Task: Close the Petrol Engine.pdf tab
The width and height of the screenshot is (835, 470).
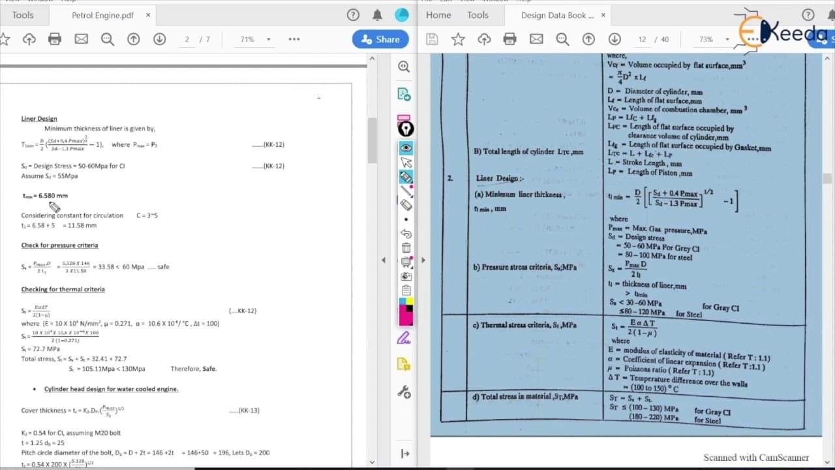Action: (x=148, y=15)
